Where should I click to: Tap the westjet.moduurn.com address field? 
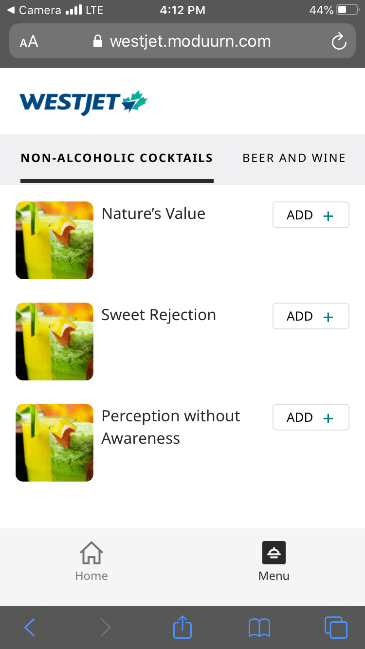point(190,41)
